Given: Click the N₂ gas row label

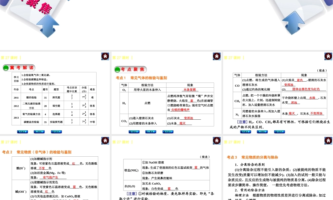Looking at the screenshot, I should (237, 115).
